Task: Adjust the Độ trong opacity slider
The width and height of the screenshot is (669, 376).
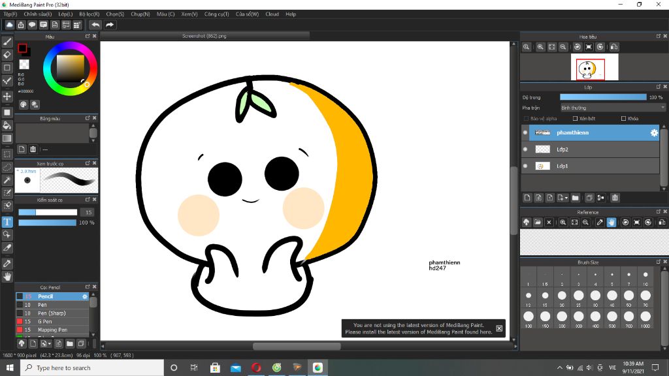Action: coord(603,97)
